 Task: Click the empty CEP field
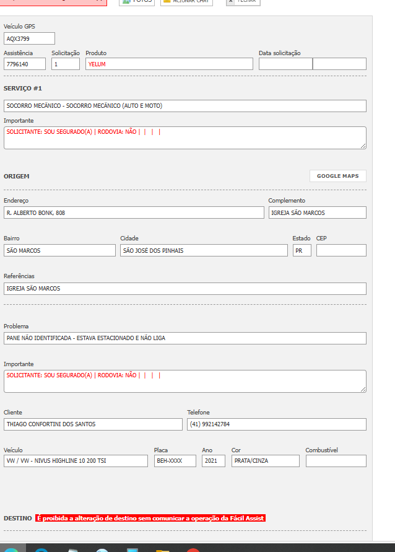[x=341, y=250]
